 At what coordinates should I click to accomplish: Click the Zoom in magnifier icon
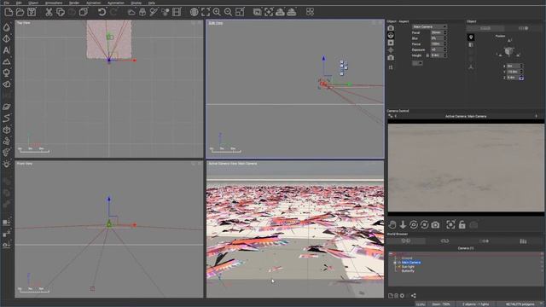pyautogui.click(x=217, y=12)
